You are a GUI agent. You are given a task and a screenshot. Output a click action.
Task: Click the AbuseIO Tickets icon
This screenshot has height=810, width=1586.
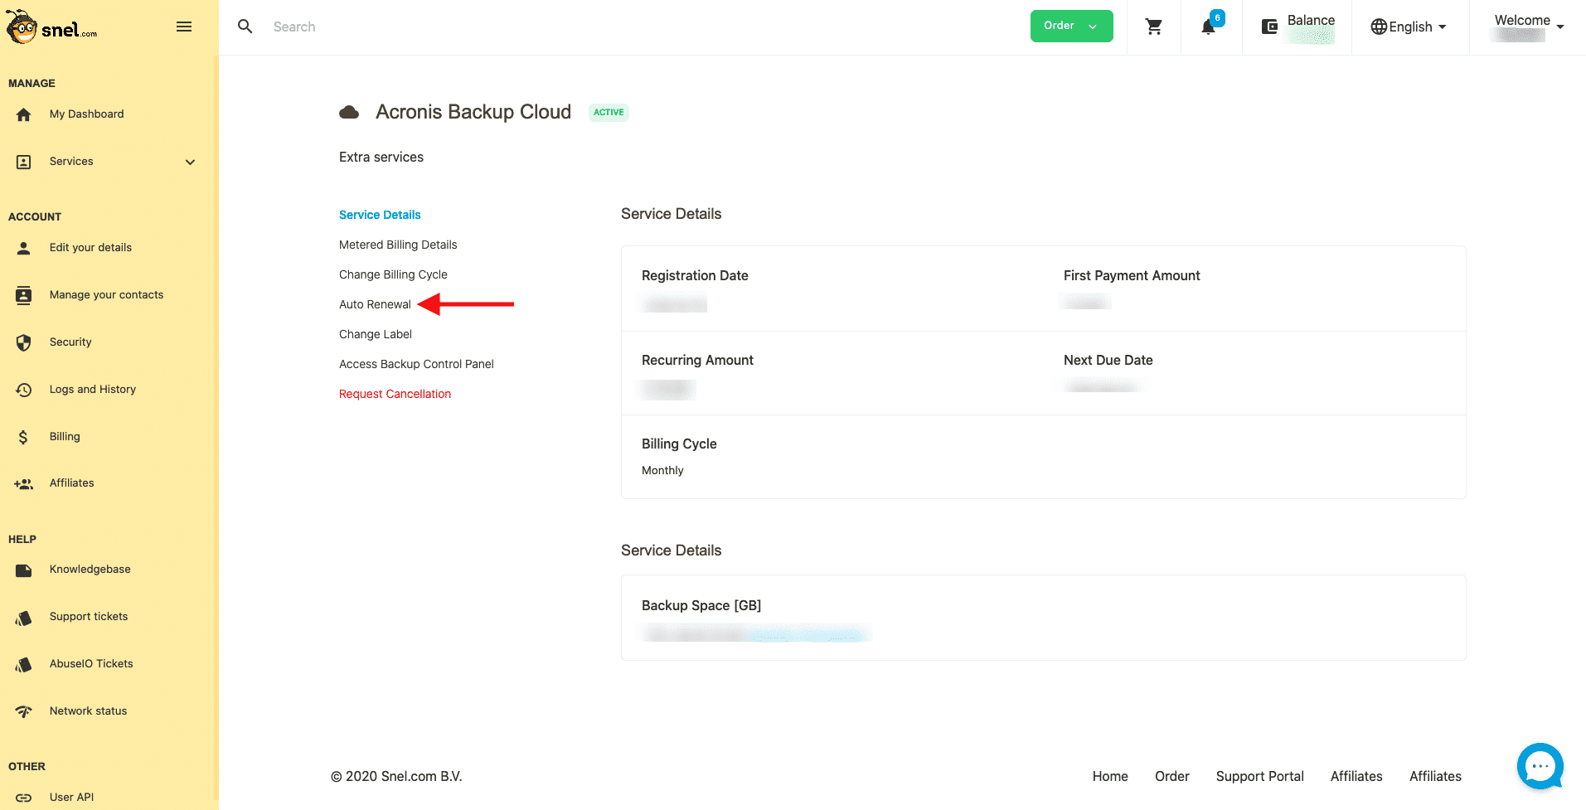tap(23, 665)
